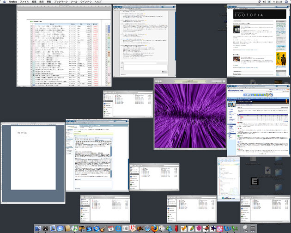Open the Trash in the Dock
Screen dimensions: 291x233
(253, 228)
